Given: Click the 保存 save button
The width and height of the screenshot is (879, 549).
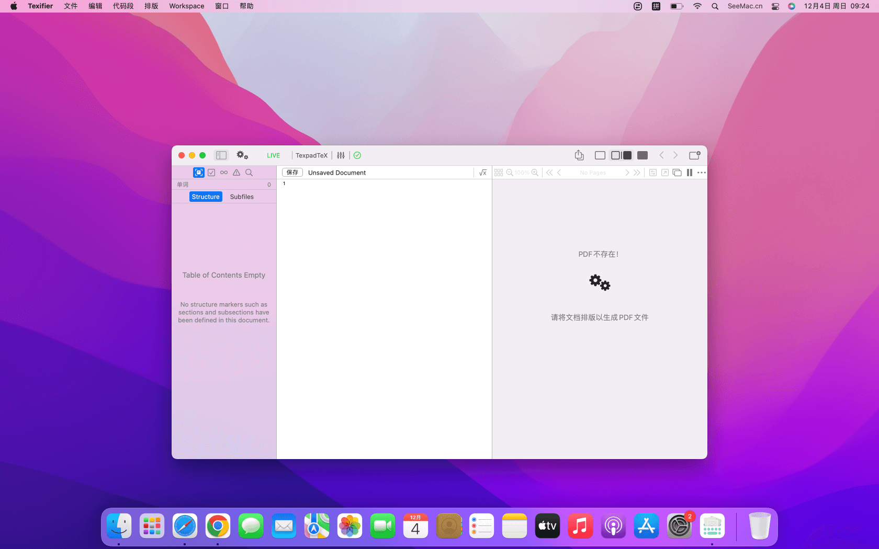Looking at the screenshot, I should pyautogui.click(x=292, y=173).
